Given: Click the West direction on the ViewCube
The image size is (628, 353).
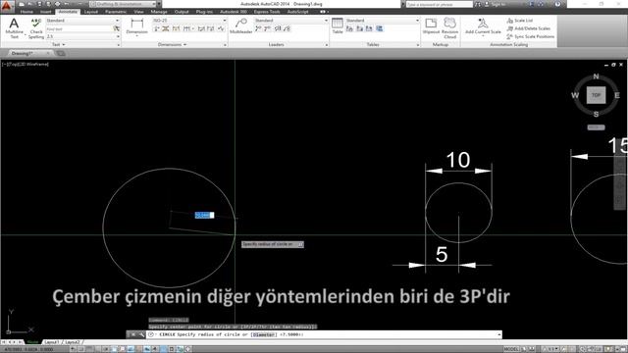Looking at the screenshot, I should coord(575,95).
